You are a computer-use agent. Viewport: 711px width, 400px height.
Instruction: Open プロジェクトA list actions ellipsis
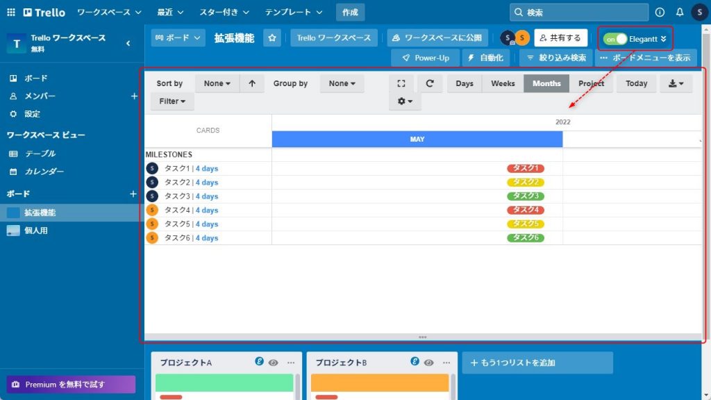coord(291,362)
